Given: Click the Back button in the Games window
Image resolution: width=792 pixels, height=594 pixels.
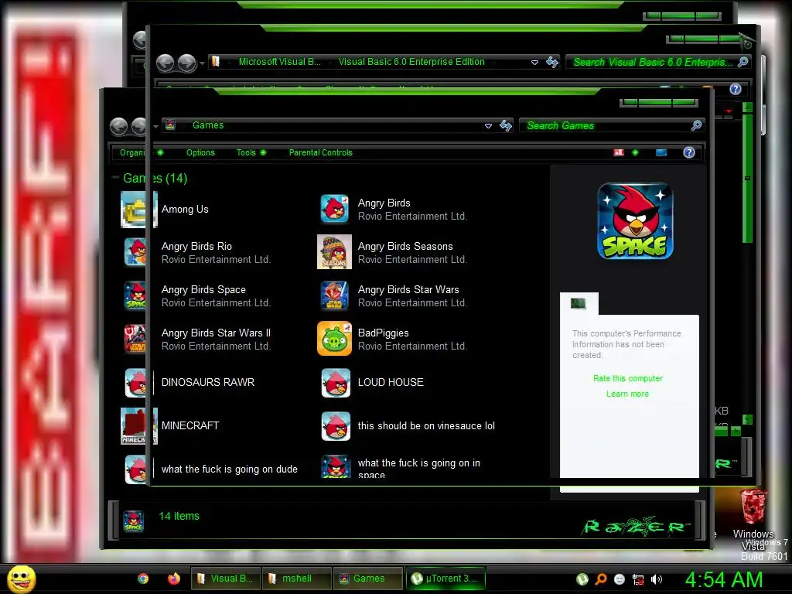Looking at the screenshot, I should [118, 126].
